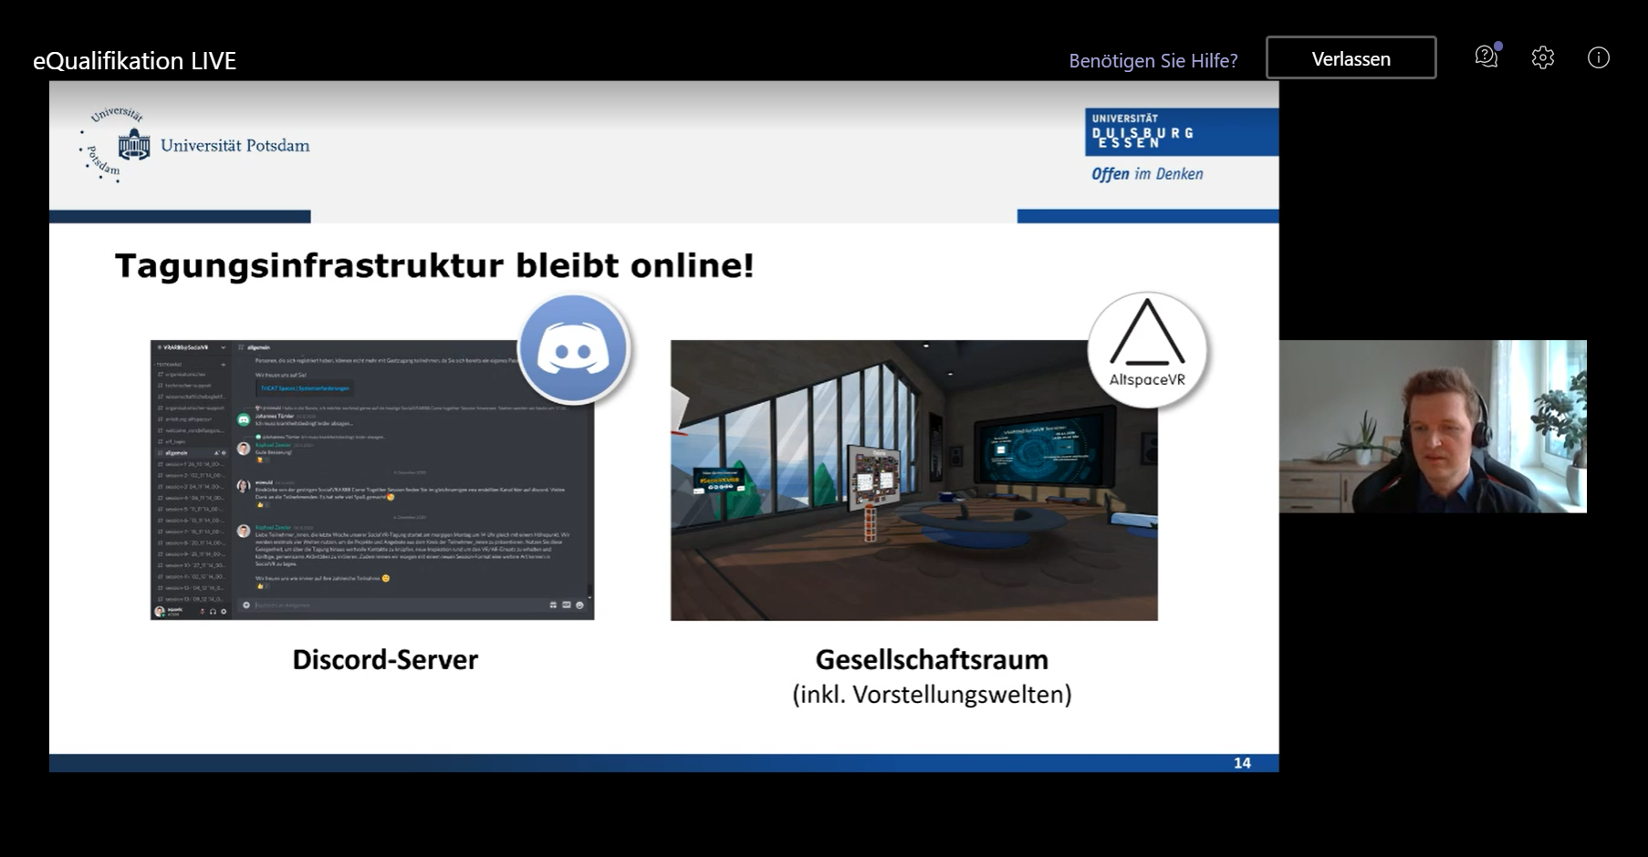Open the Benötigen Sie Hilfe? link

pyautogui.click(x=1153, y=61)
